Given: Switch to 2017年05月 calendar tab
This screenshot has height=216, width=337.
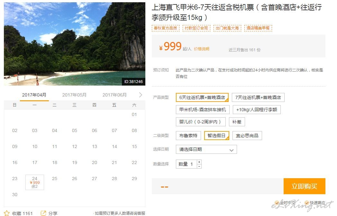Looking at the screenshot, I should [x=74, y=95].
